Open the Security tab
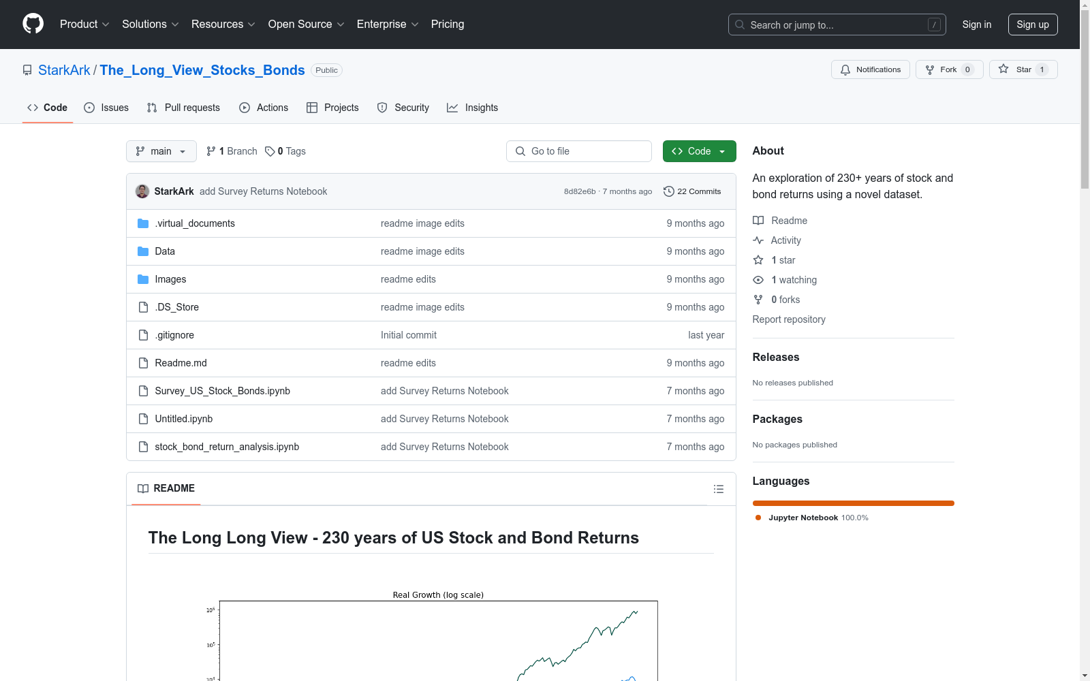This screenshot has height=681, width=1090. tap(403, 108)
